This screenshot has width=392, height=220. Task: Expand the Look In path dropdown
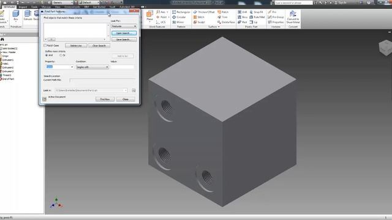point(126,90)
